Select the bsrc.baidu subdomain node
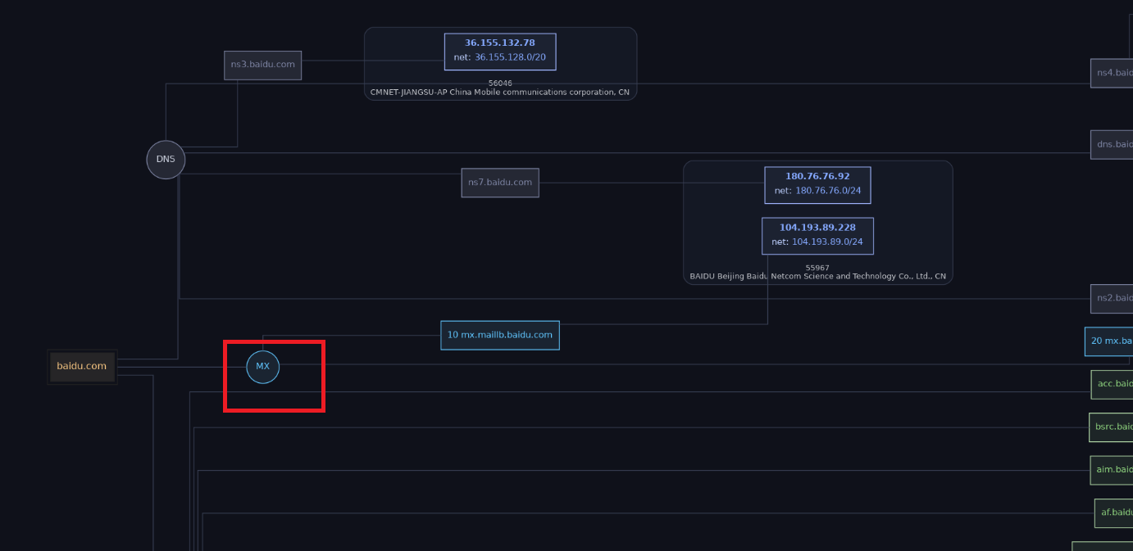Image resolution: width=1133 pixels, height=551 pixels. click(1112, 427)
